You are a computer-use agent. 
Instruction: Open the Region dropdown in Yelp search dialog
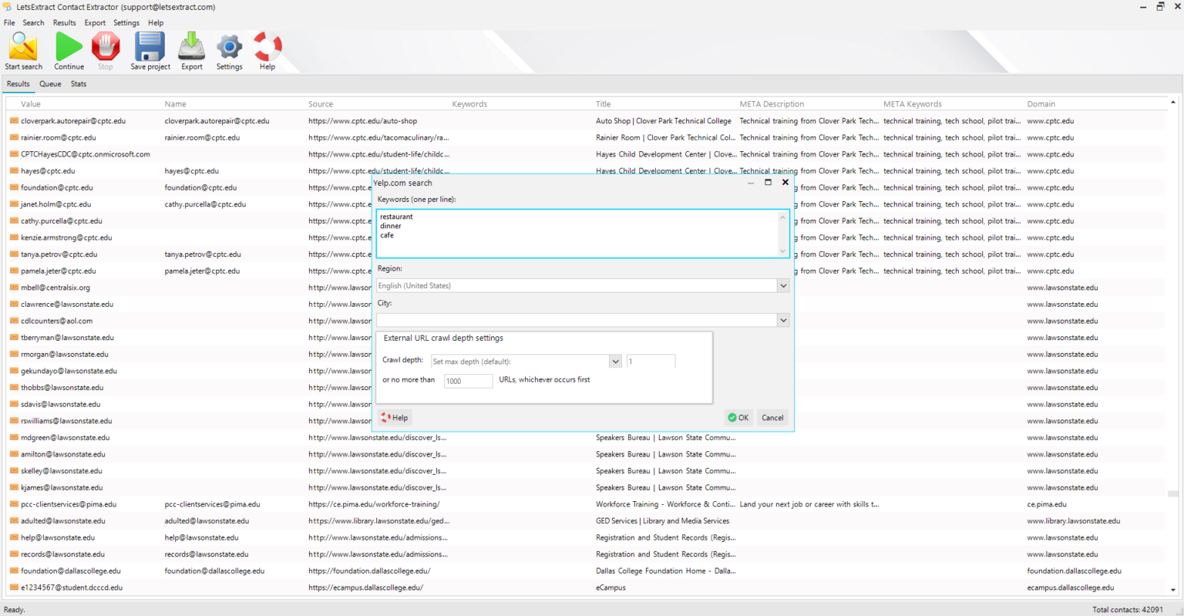(782, 285)
